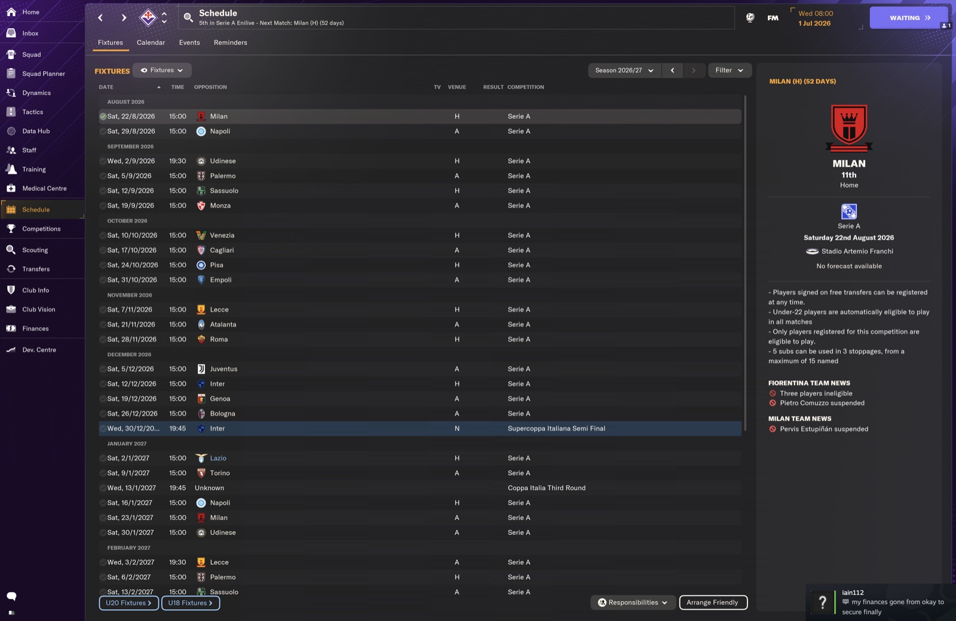
Task: Go back with the left arrow
Action: coord(100,18)
